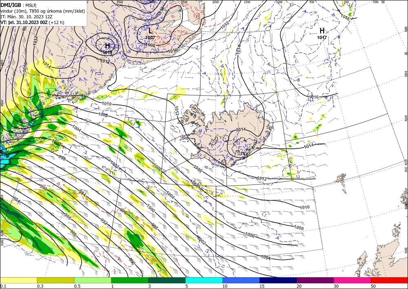The width and height of the screenshot is (408, 289).
Task: Click the 15W longitude label
Action: coord(247,2)
